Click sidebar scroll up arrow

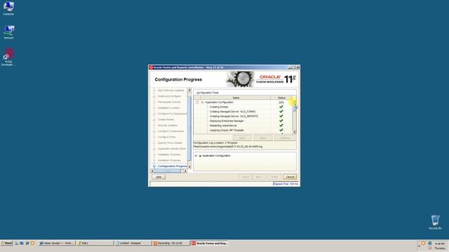coord(189,90)
